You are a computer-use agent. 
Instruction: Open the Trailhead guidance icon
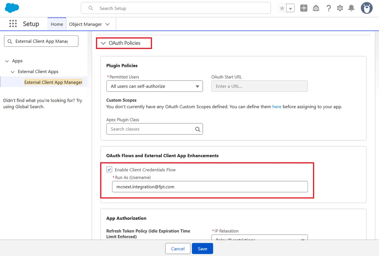click(x=316, y=8)
